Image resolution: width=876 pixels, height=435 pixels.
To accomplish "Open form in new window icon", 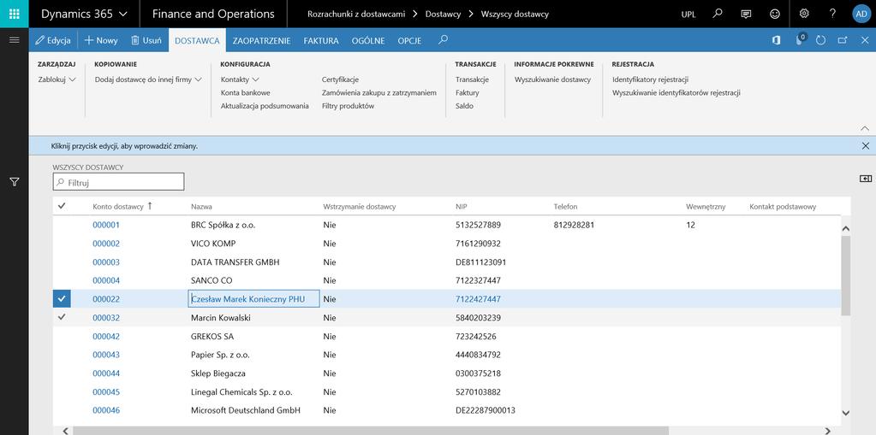I will tap(843, 40).
